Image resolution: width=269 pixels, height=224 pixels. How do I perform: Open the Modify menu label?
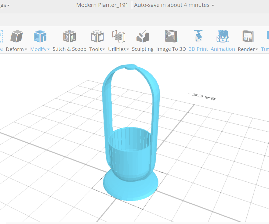coord(38,49)
